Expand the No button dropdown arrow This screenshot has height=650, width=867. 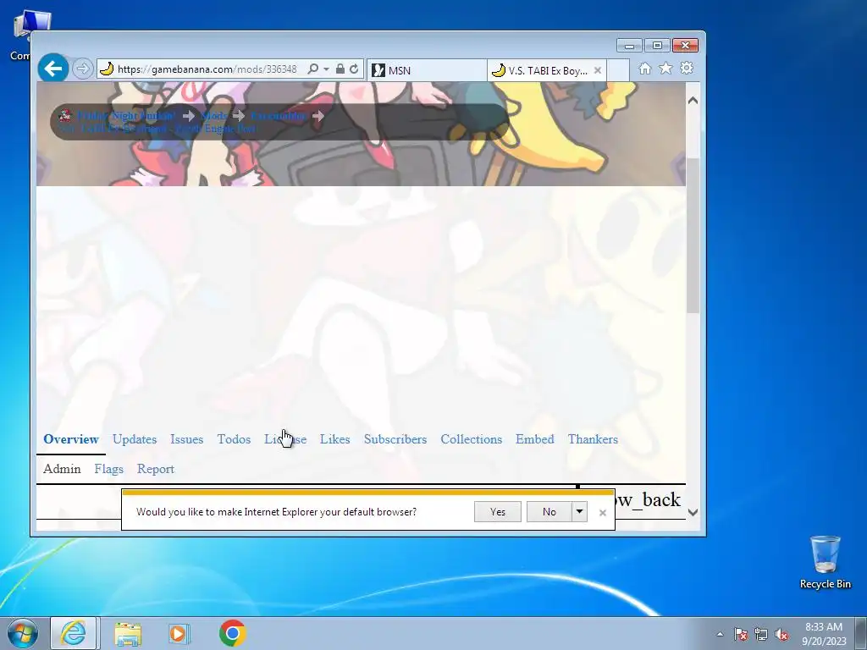coord(579,512)
